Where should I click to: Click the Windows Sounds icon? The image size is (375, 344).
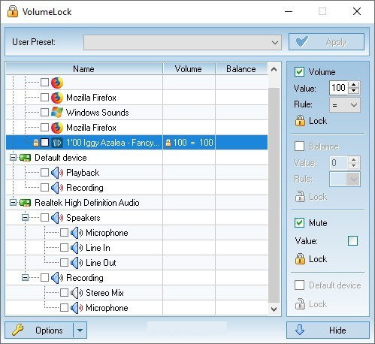pyautogui.click(x=57, y=113)
